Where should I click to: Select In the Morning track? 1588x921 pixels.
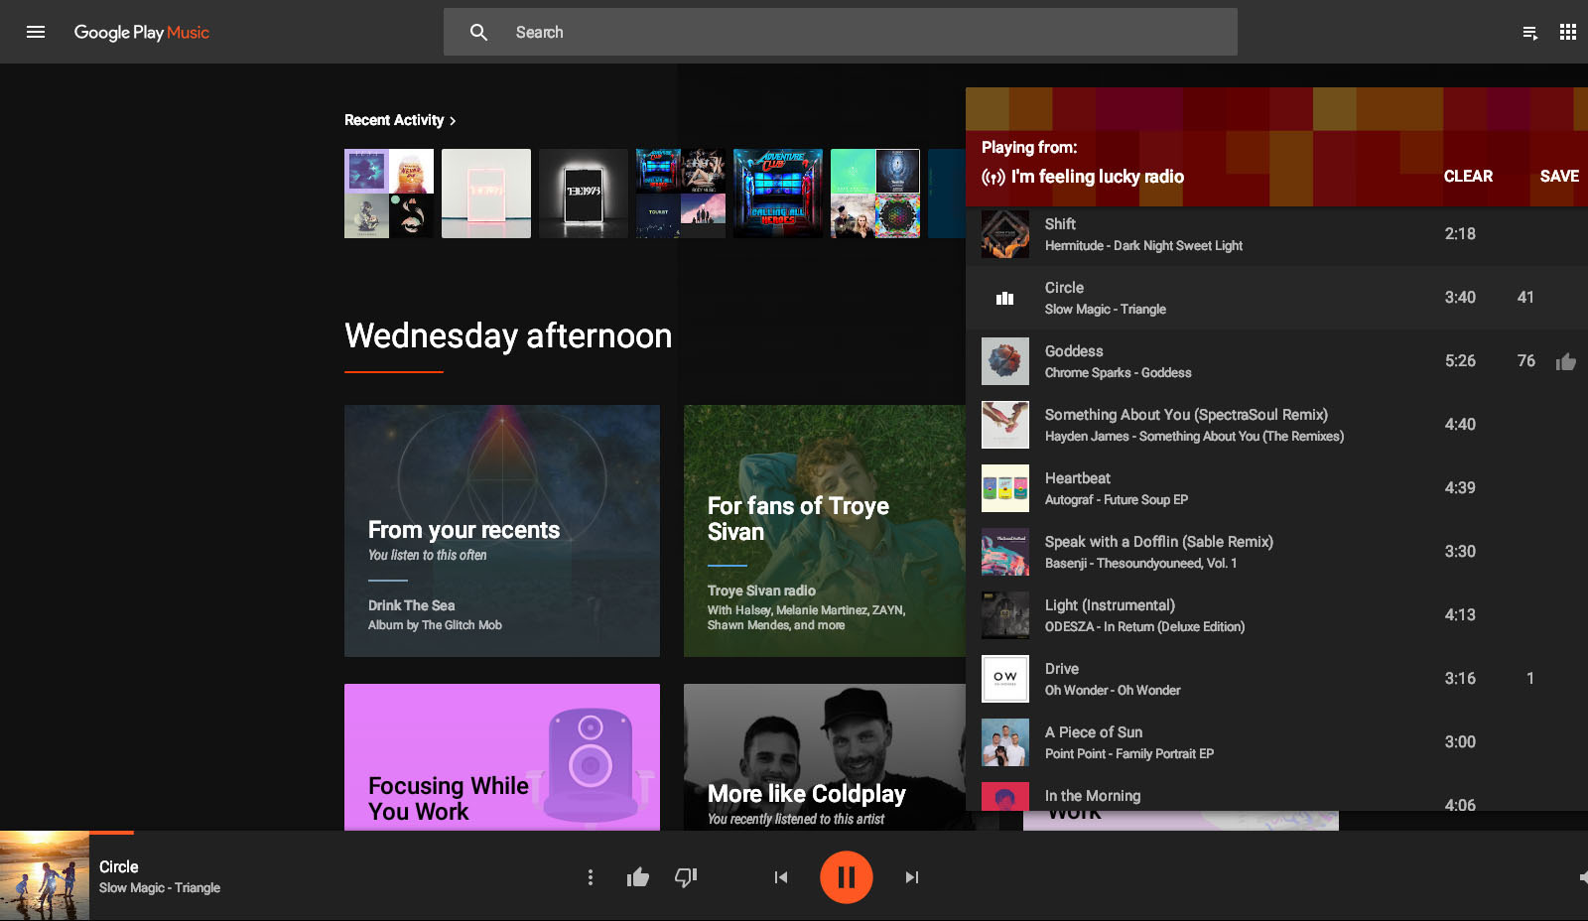coord(1276,793)
